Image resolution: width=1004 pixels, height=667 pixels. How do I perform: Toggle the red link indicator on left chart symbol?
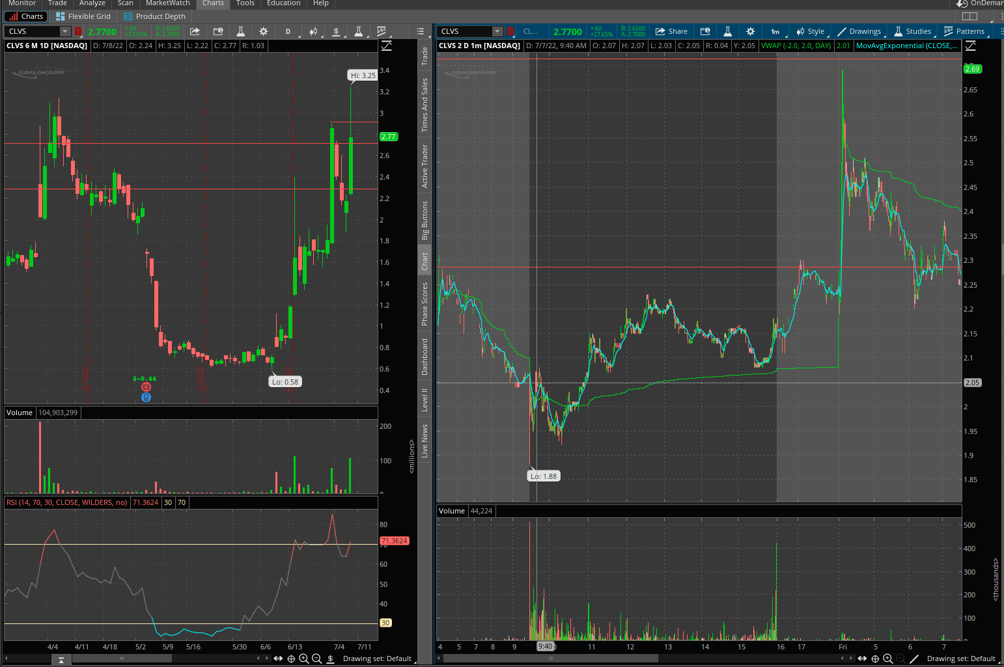pyautogui.click(x=78, y=31)
